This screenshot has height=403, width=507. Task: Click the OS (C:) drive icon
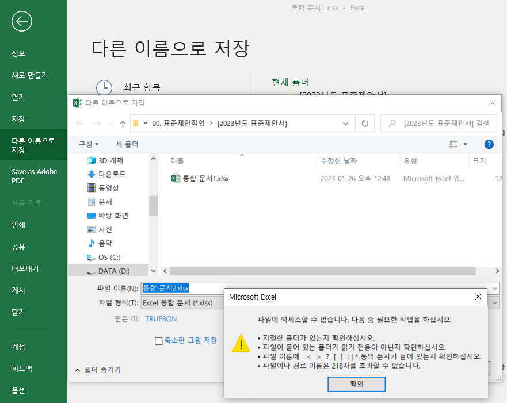pos(91,258)
